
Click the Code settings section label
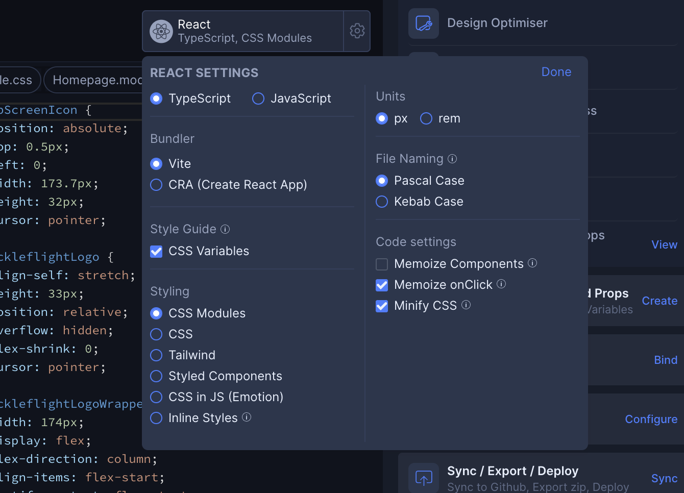416,242
